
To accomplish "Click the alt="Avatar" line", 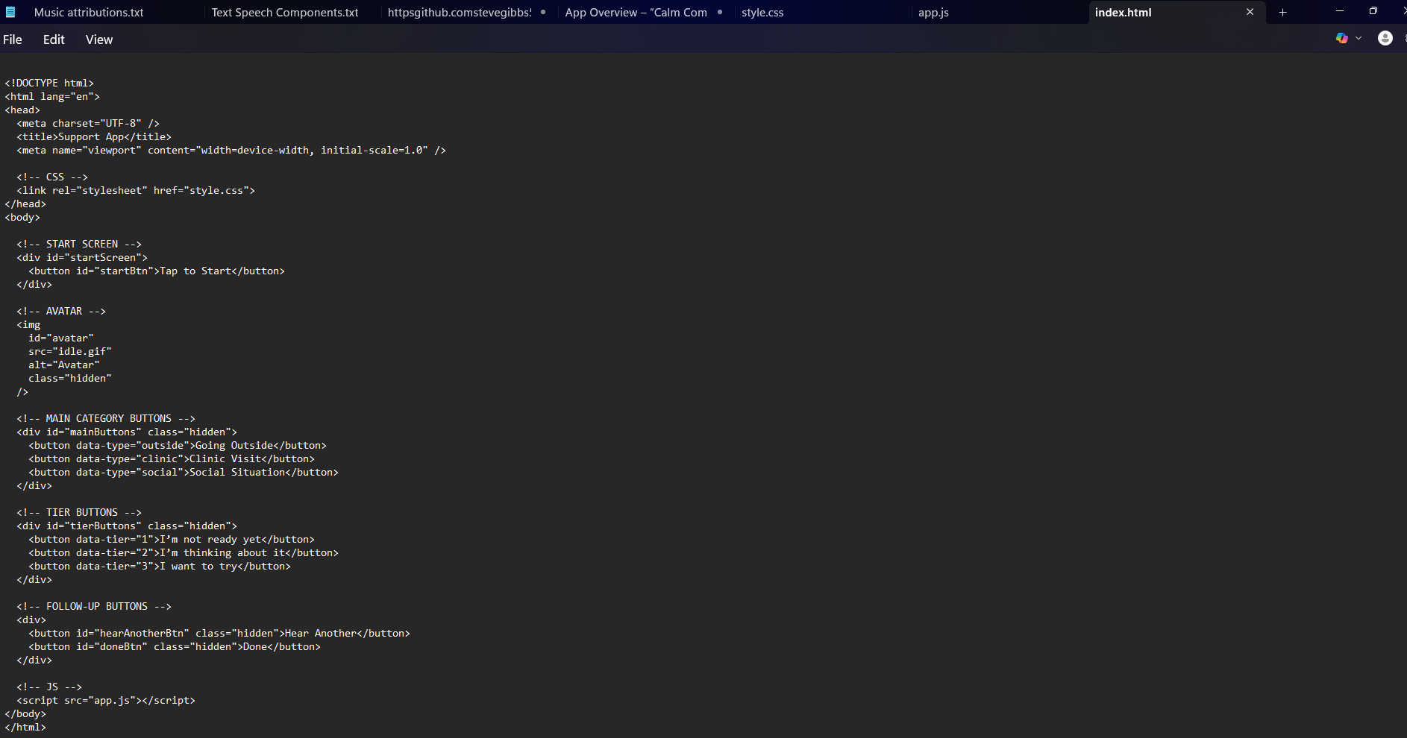I will (x=64, y=365).
